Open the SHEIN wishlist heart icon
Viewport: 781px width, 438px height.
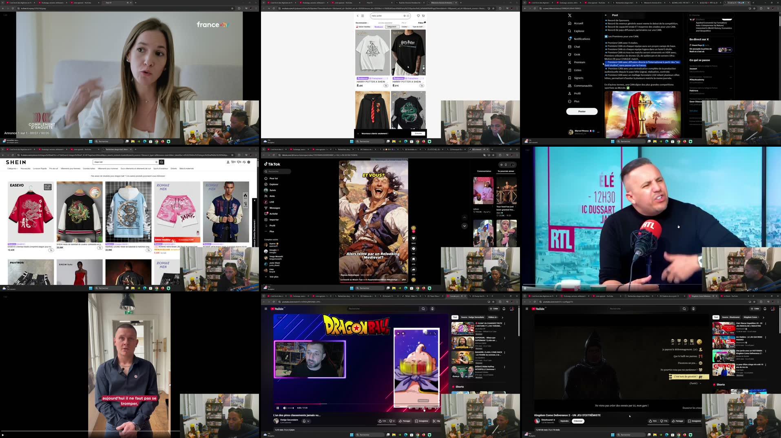click(x=239, y=162)
